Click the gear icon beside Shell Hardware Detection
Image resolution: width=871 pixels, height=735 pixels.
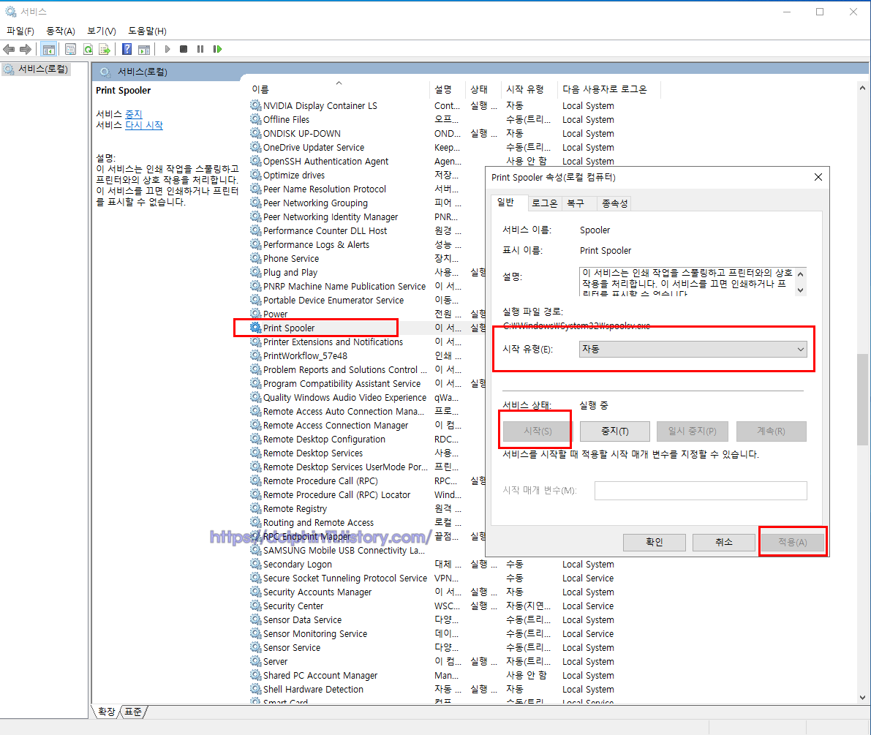[x=255, y=689]
